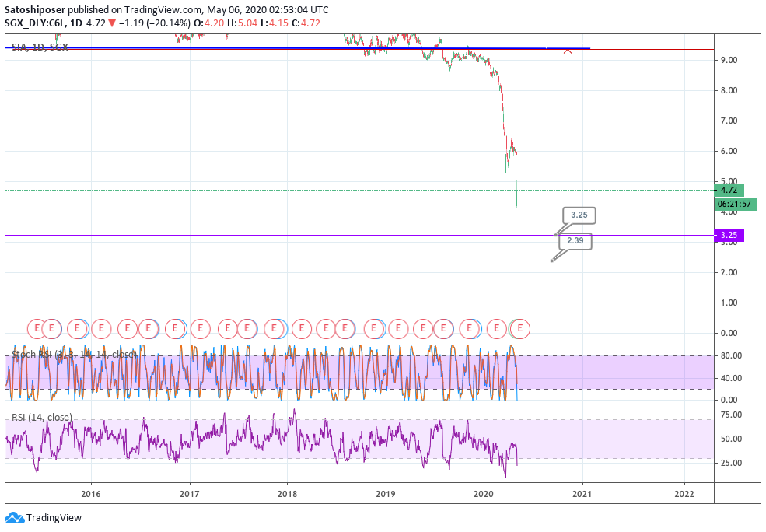Screen dimensions: 766x532
Task: Click the 6.00 price scale label
Action: coord(729,151)
